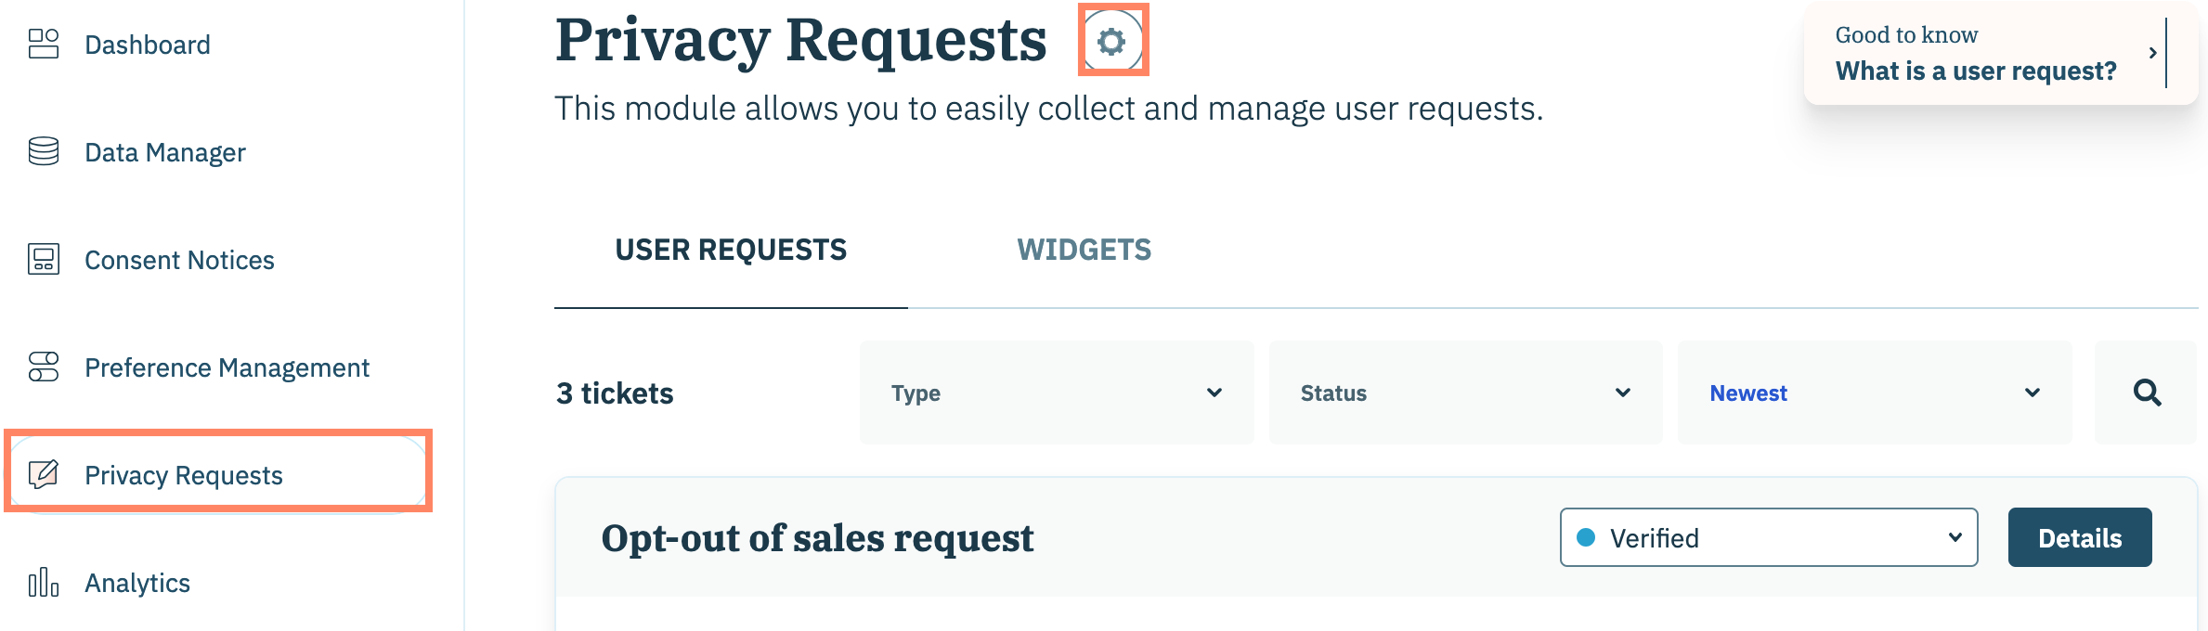The image size is (2208, 631).
Task: Open Preference Management from sidebar
Action: 227,368
